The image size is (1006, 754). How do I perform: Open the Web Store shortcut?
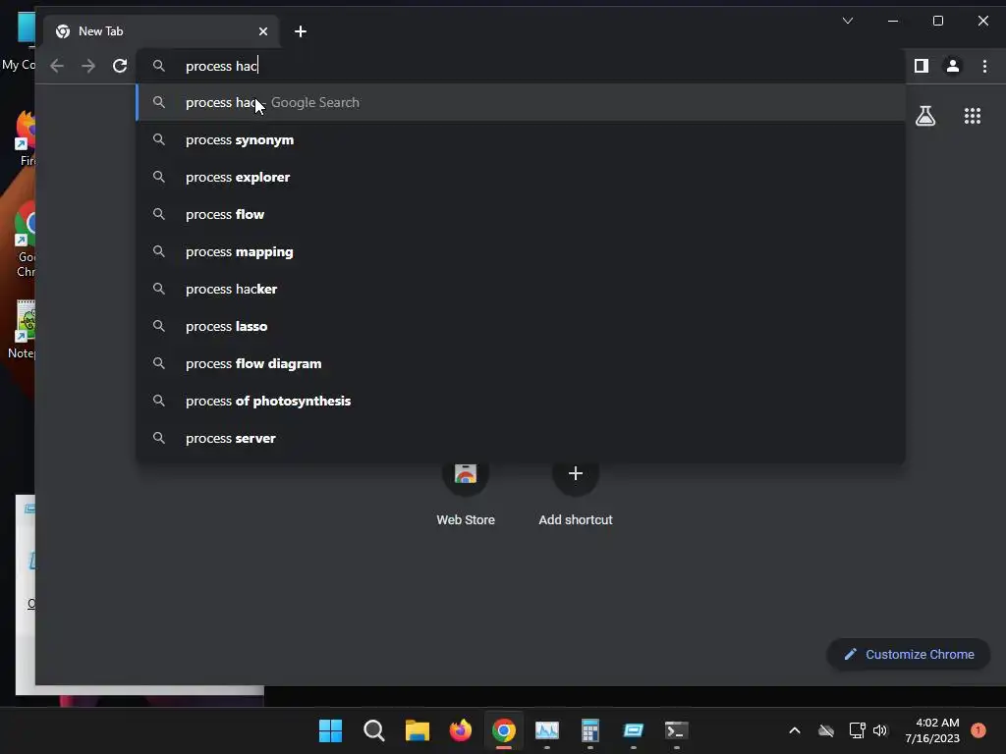(466, 493)
